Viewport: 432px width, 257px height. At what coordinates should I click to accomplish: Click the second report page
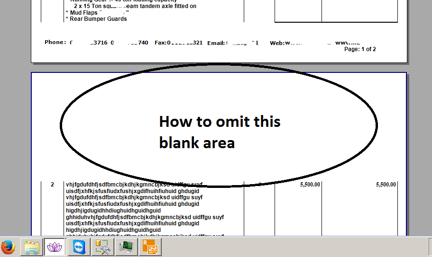(219, 154)
